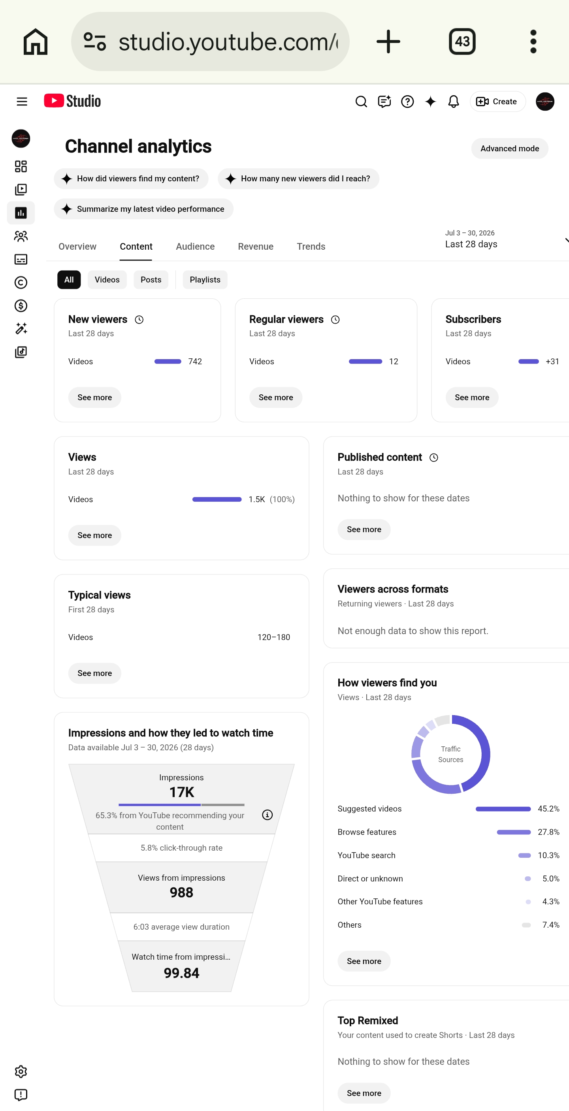Screen dimensions: 569x1111
Task: Click 'How did viewers find my content?' suggestion
Action: (131, 179)
